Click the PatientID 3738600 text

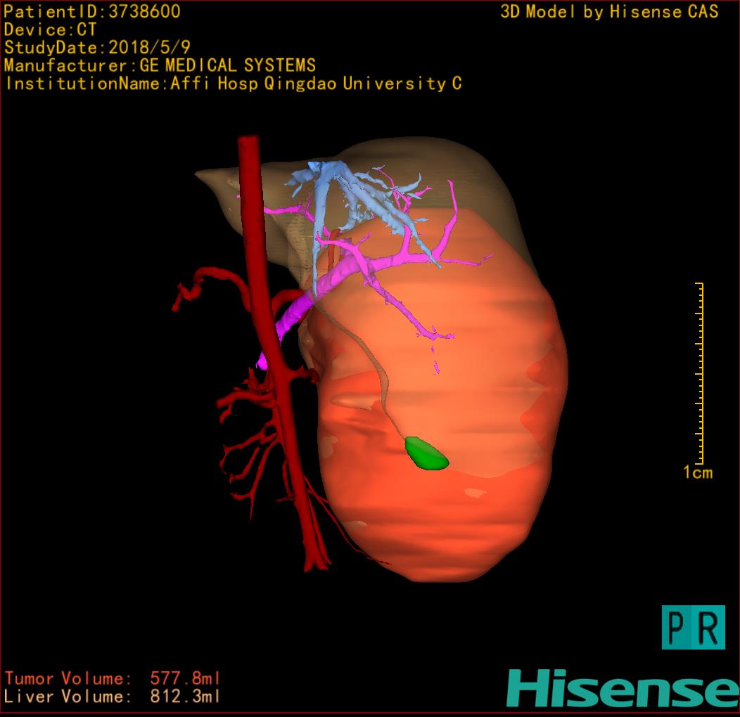92,11
